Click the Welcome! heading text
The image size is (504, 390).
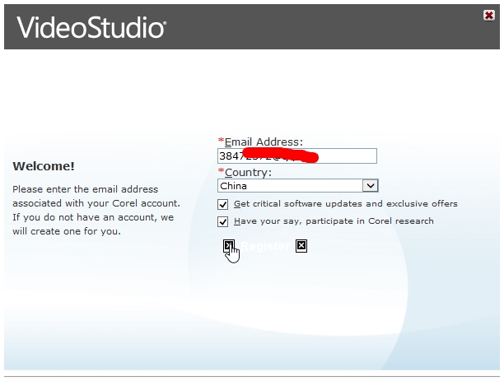pyautogui.click(x=44, y=166)
